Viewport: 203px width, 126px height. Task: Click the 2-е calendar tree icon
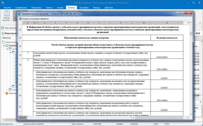pos(10,90)
